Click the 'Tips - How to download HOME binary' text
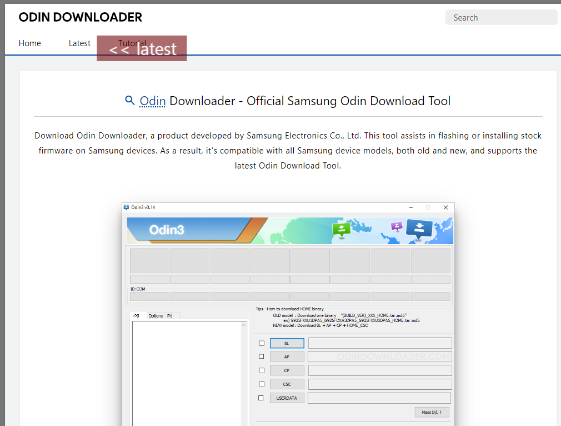Viewport: 561px width, 426px height. tap(290, 309)
